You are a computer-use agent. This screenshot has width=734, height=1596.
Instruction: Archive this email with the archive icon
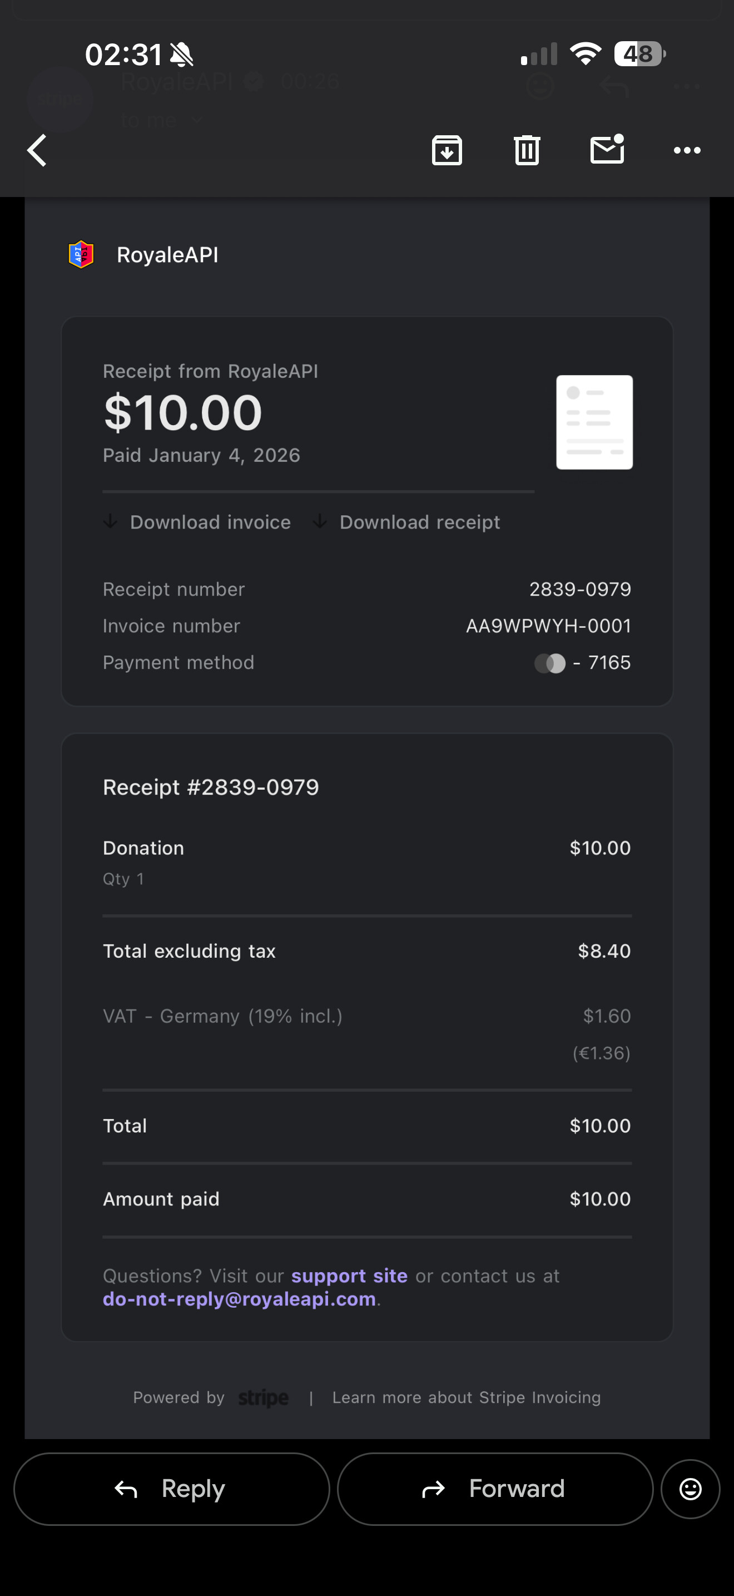[x=447, y=151]
